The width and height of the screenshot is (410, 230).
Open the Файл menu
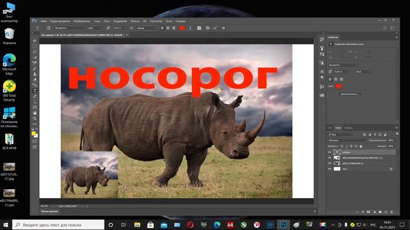44,21
